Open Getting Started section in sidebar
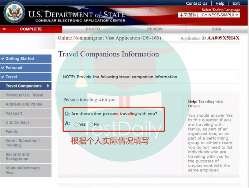This screenshot has width=249, height=188. click(x=26, y=59)
